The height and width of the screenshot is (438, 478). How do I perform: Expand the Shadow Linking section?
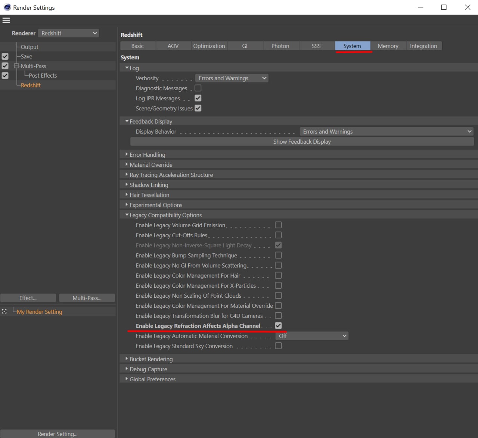point(127,185)
